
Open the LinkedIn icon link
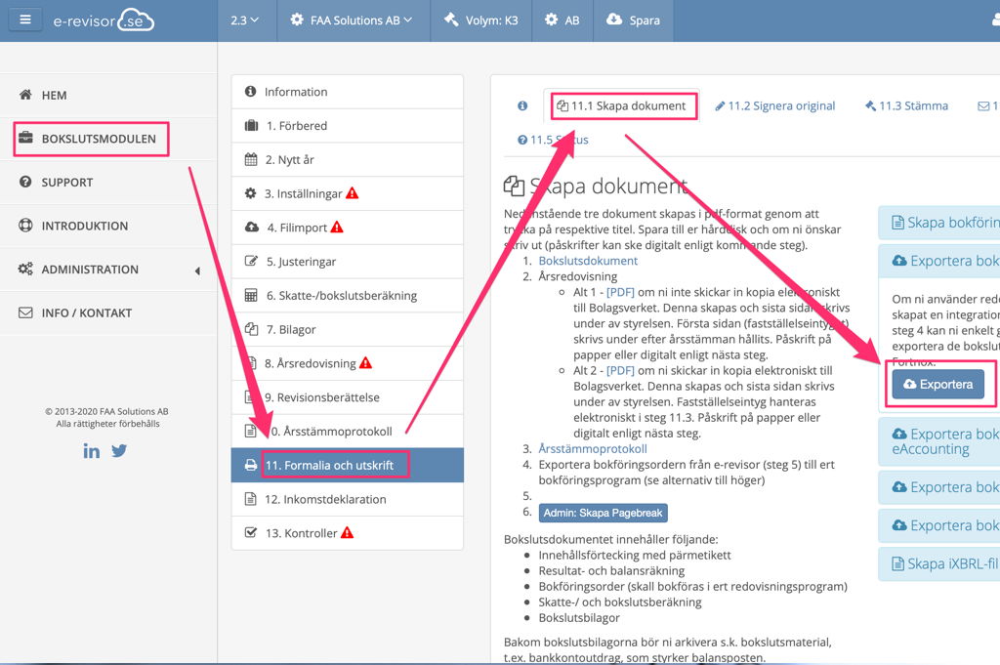pyautogui.click(x=91, y=450)
